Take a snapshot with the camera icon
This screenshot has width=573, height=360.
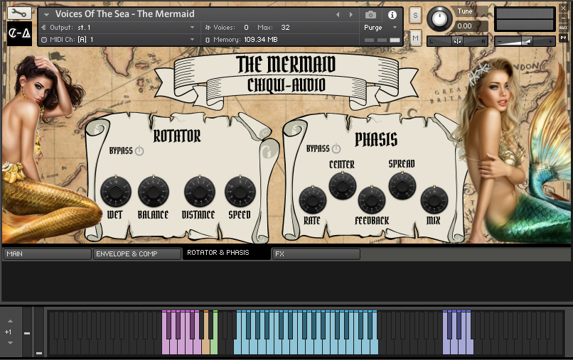(x=370, y=14)
